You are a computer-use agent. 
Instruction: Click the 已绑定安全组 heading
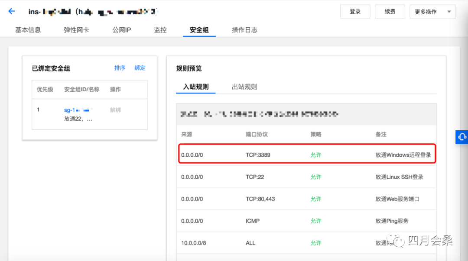coord(51,68)
